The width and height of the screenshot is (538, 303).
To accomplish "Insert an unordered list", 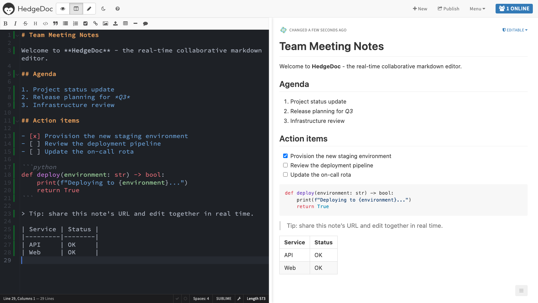I will (65, 23).
